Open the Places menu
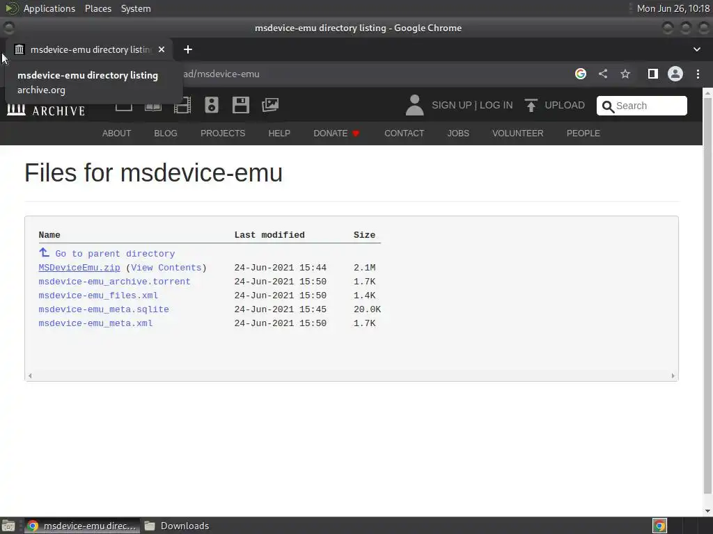The image size is (713, 534). coord(98,8)
